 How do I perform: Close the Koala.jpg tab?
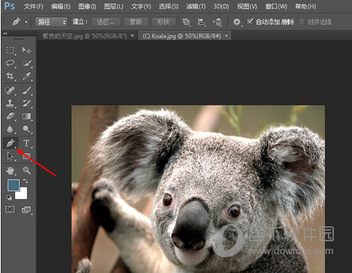(227, 35)
